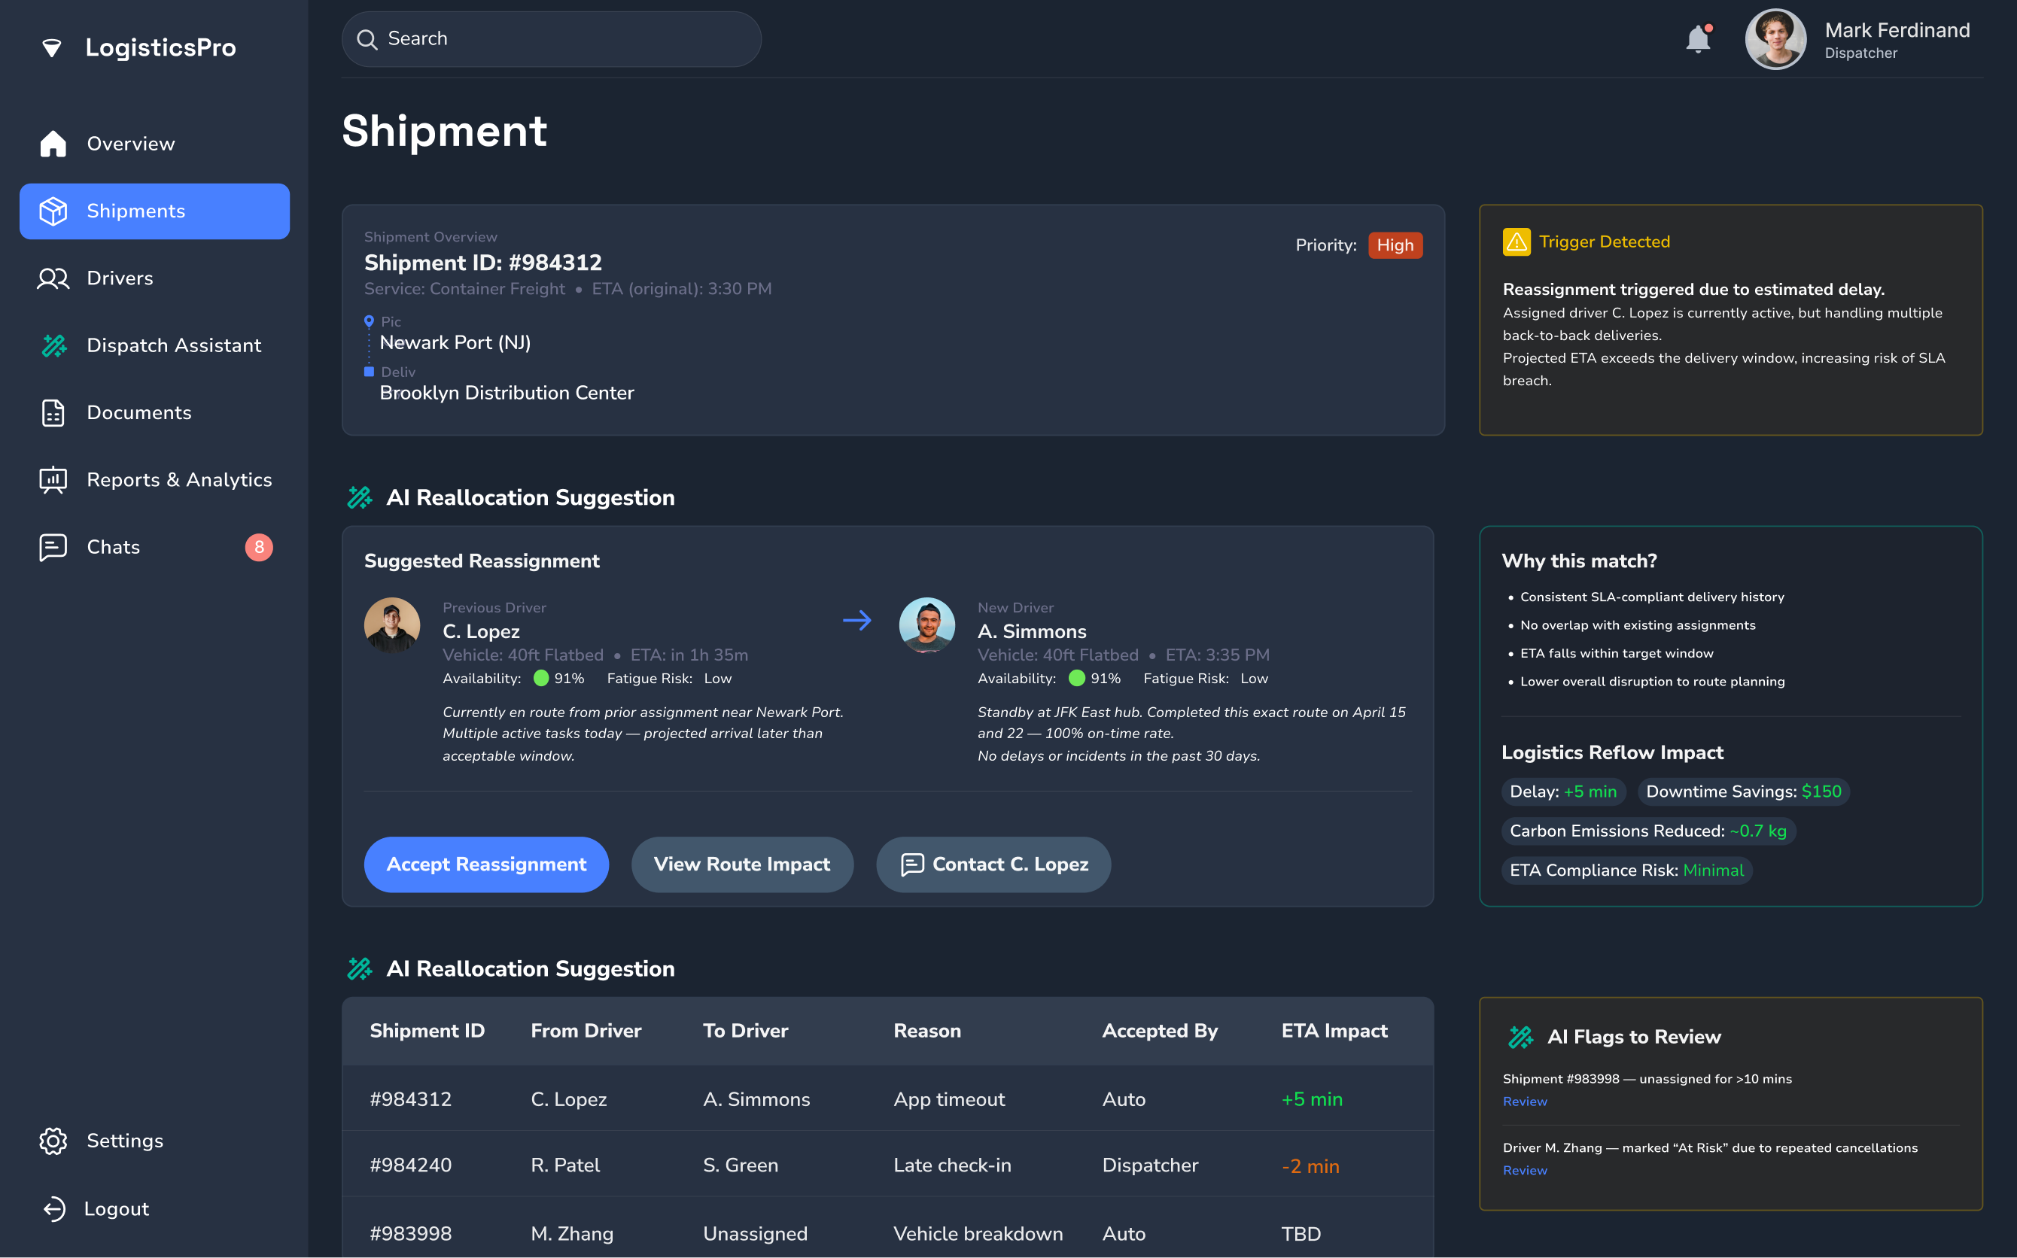
Task: Click the Drivers people icon in sidebar
Action: click(53, 278)
